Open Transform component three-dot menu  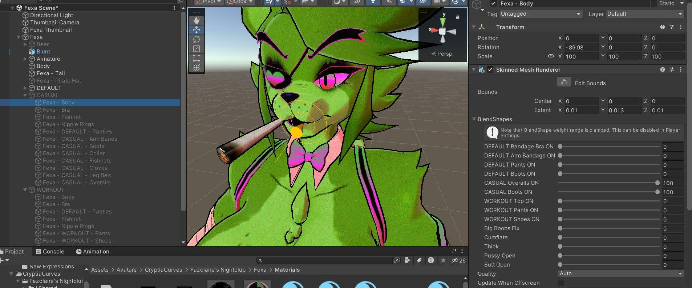(681, 27)
